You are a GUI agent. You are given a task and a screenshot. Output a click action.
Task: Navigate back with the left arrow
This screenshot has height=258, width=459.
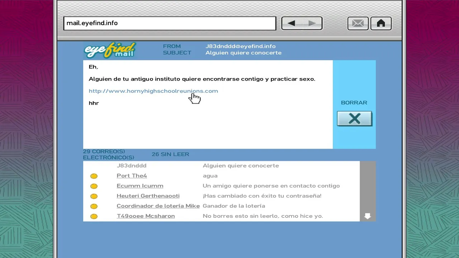(292, 23)
